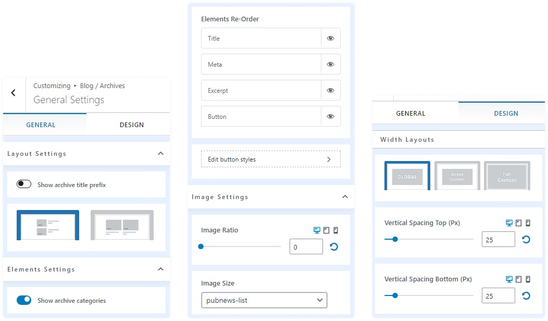Viewport: 548px width, 321px height.
Task: Select the Boxed Content width layout
Action: click(457, 176)
